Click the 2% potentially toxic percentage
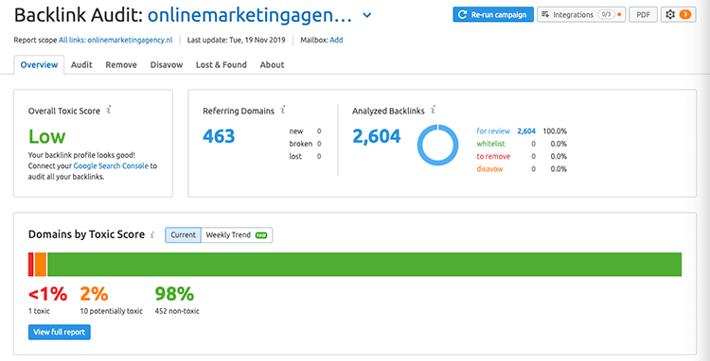The width and height of the screenshot is (710, 361). click(x=94, y=294)
